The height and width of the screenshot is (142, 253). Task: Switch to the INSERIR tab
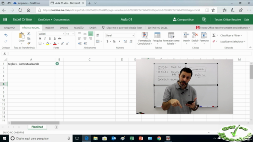point(50,28)
